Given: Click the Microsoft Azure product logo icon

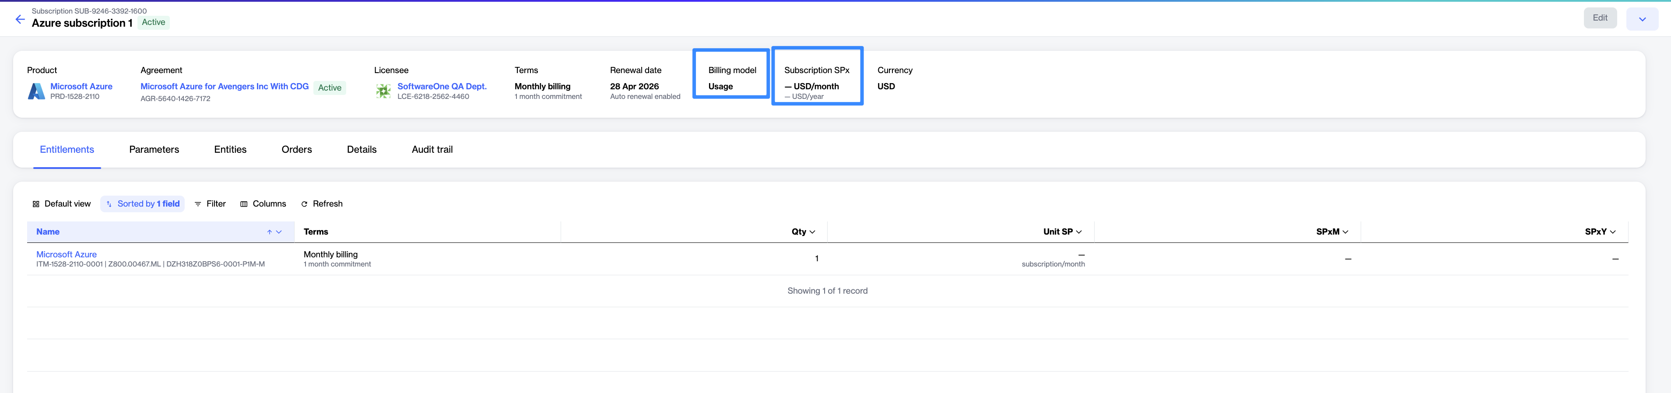Looking at the screenshot, I should coord(36,91).
